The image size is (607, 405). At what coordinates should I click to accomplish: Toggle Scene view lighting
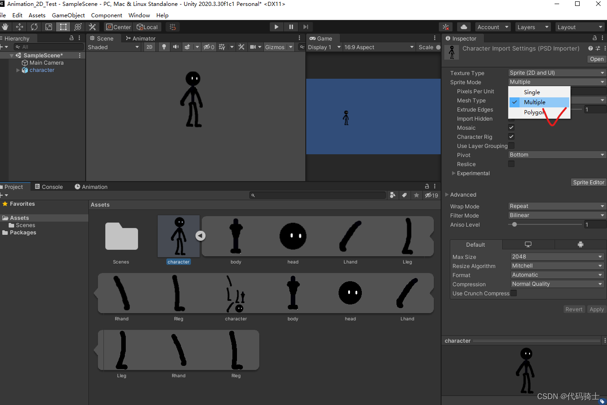164,47
